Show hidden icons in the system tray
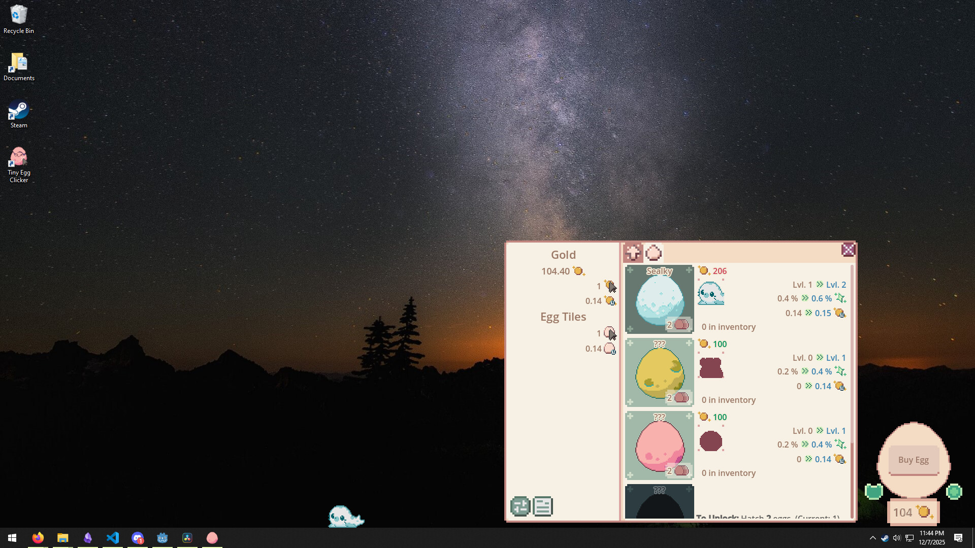 (872, 537)
